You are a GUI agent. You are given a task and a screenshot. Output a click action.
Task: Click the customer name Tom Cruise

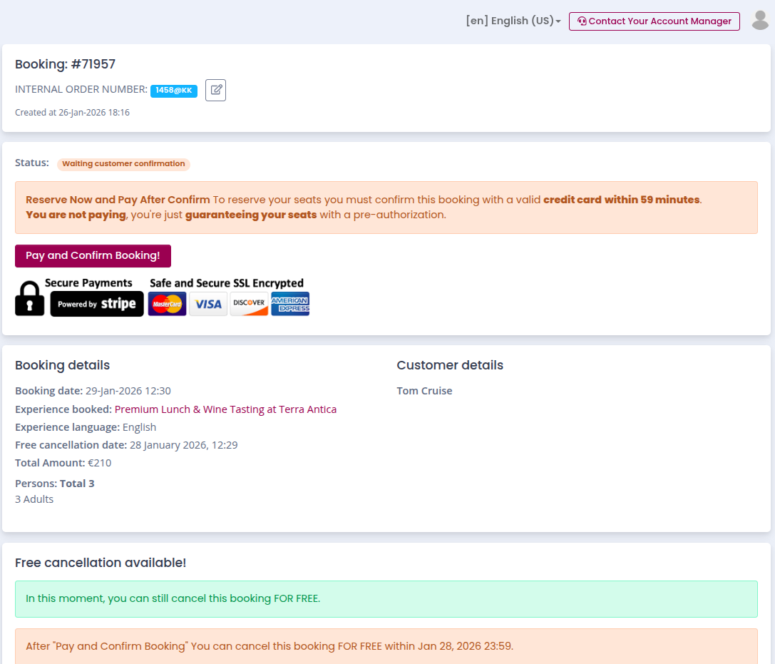(424, 391)
